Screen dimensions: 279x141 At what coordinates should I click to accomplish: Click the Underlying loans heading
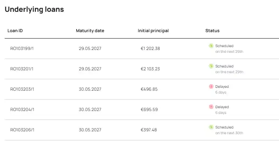pyautogui.click(x=34, y=9)
